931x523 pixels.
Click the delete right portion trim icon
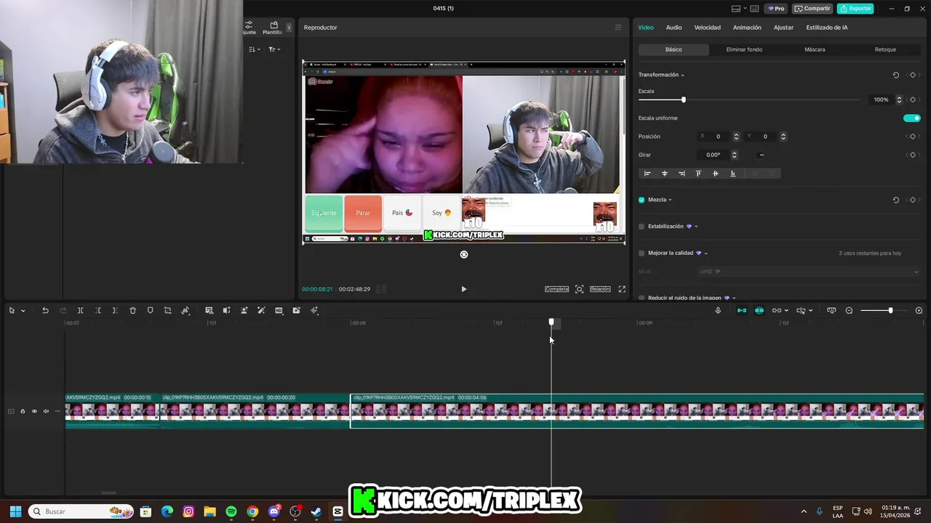click(x=115, y=310)
